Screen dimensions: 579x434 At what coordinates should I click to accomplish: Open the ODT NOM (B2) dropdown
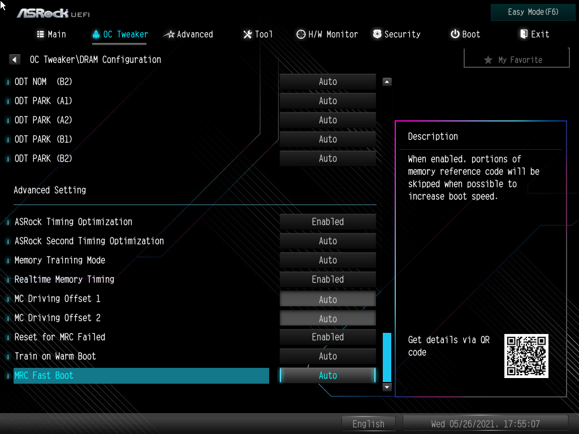pyautogui.click(x=327, y=81)
